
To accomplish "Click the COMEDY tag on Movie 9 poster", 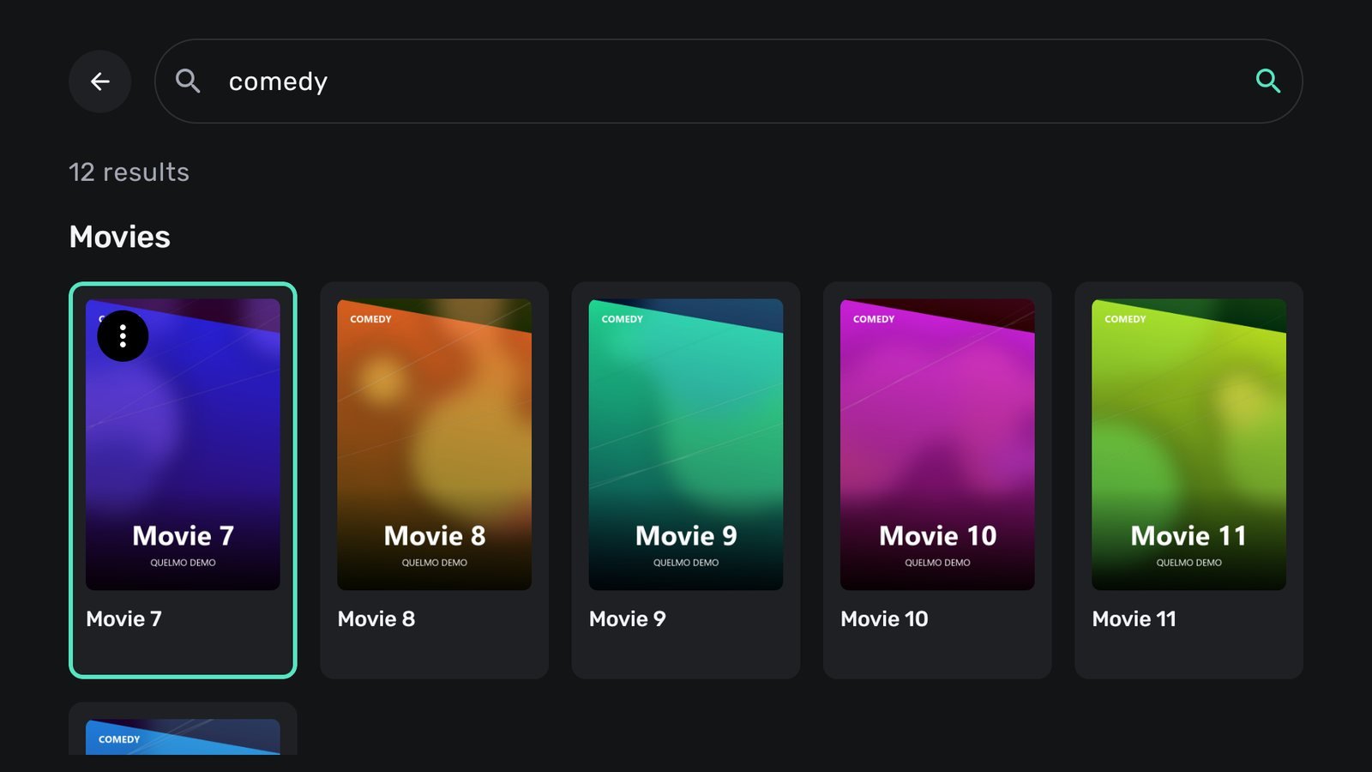I will (x=622, y=319).
